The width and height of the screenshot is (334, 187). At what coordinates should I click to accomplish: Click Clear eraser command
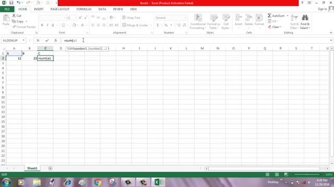(275, 27)
